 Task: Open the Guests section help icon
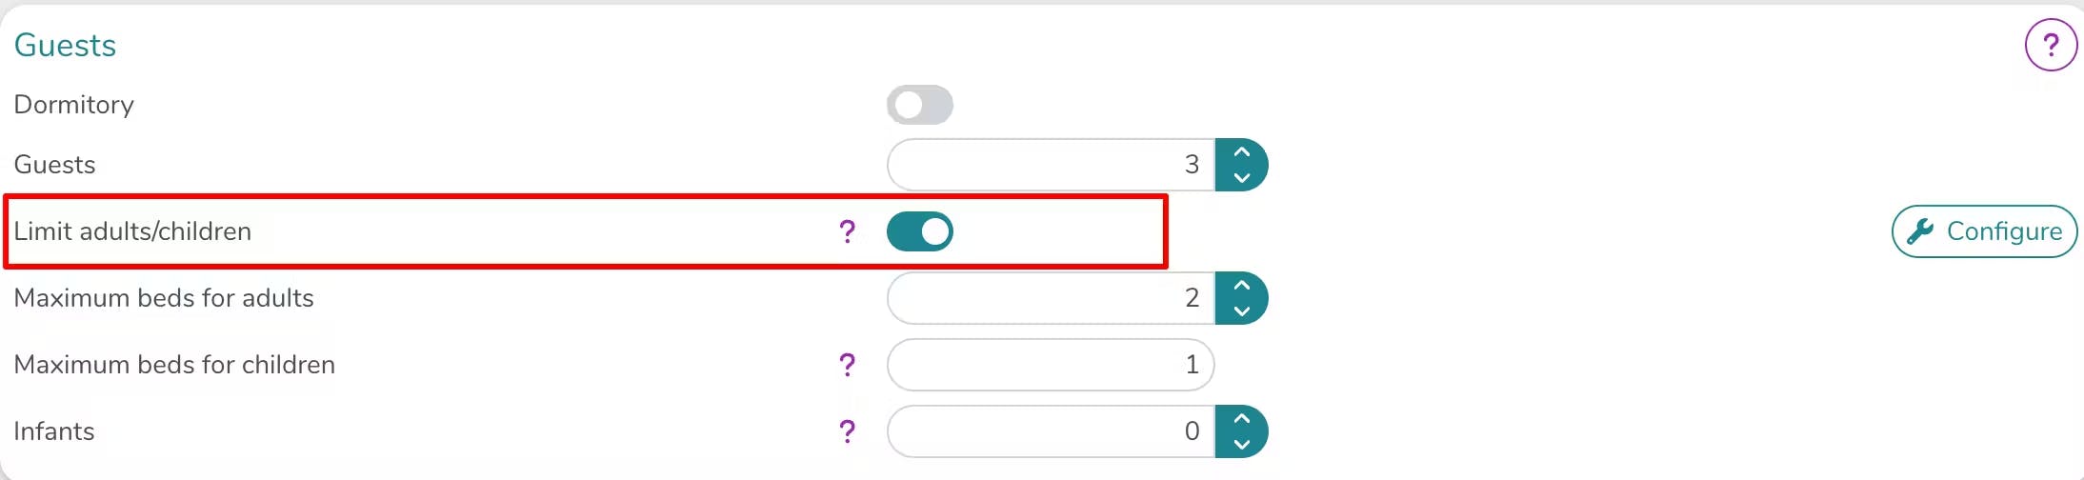coord(2050,45)
